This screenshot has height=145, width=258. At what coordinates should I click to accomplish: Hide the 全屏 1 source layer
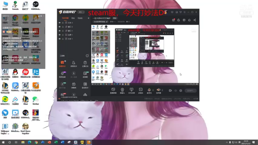click(60, 35)
